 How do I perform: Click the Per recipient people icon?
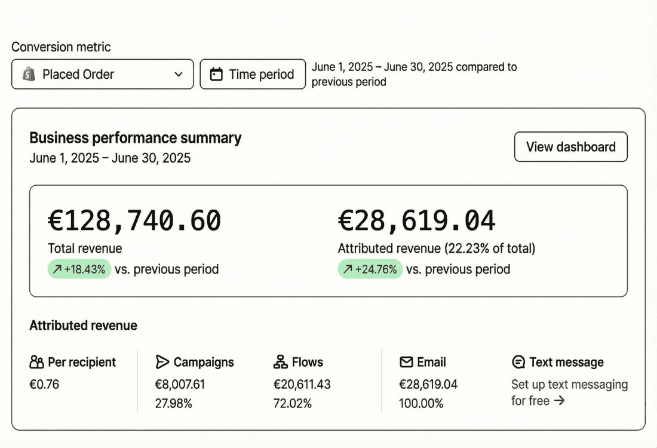[36, 362]
